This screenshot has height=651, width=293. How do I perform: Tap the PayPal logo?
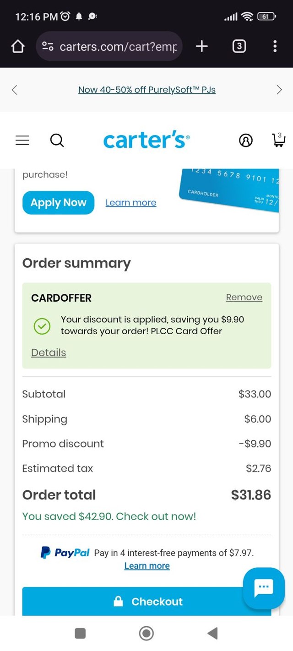tap(65, 553)
